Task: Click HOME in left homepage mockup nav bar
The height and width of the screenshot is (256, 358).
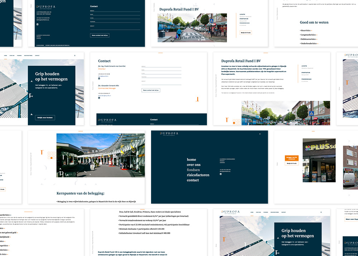Action: (x=5, y=56)
